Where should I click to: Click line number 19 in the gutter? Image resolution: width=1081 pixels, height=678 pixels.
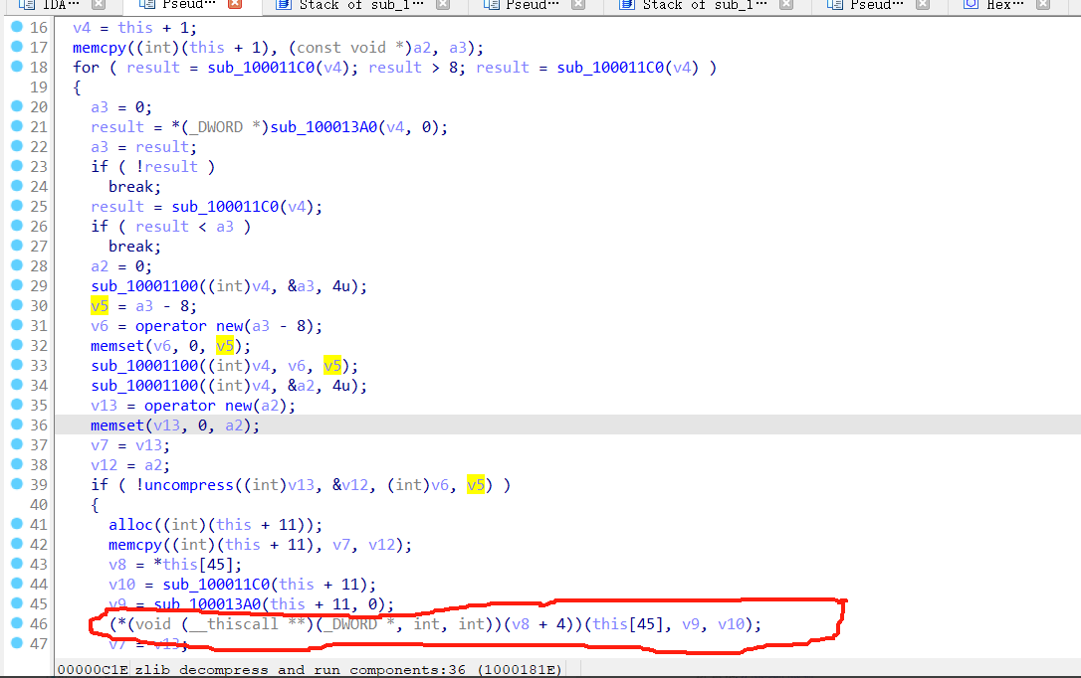click(38, 86)
